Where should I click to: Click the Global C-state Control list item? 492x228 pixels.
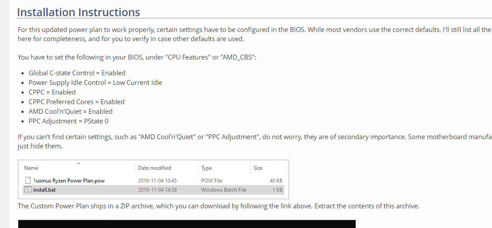click(77, 73)
